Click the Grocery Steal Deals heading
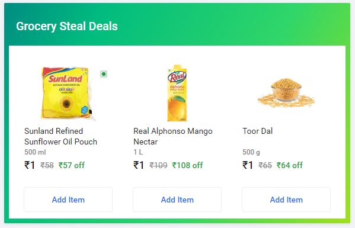Viewport: 355px width, 228px height. point(67,26)
